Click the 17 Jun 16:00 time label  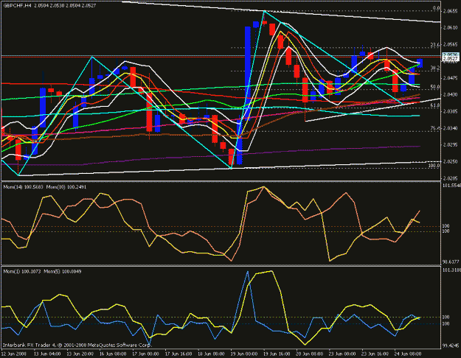[x=178, y=354]
